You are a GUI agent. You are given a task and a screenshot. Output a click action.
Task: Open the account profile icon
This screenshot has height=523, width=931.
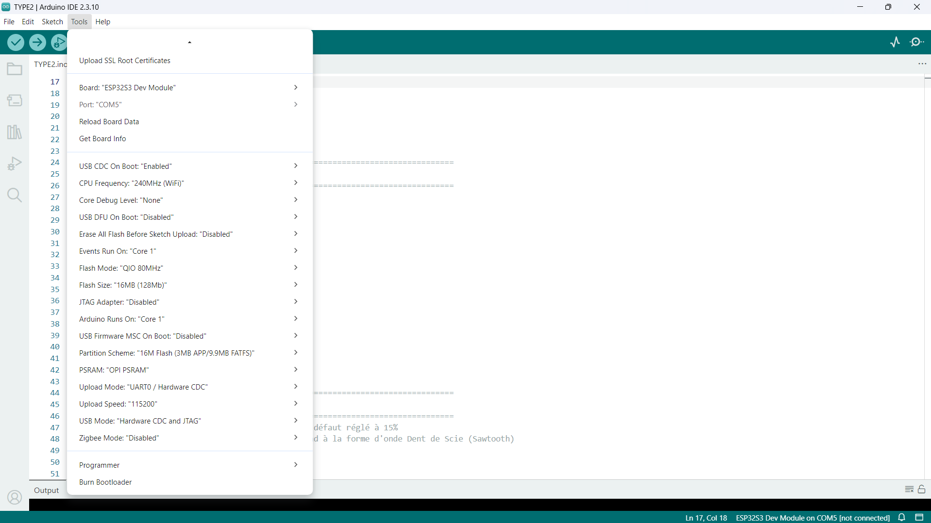click(15, 497)
